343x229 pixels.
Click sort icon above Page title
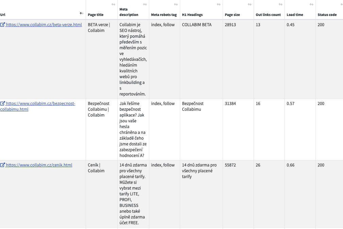[113, 5]
